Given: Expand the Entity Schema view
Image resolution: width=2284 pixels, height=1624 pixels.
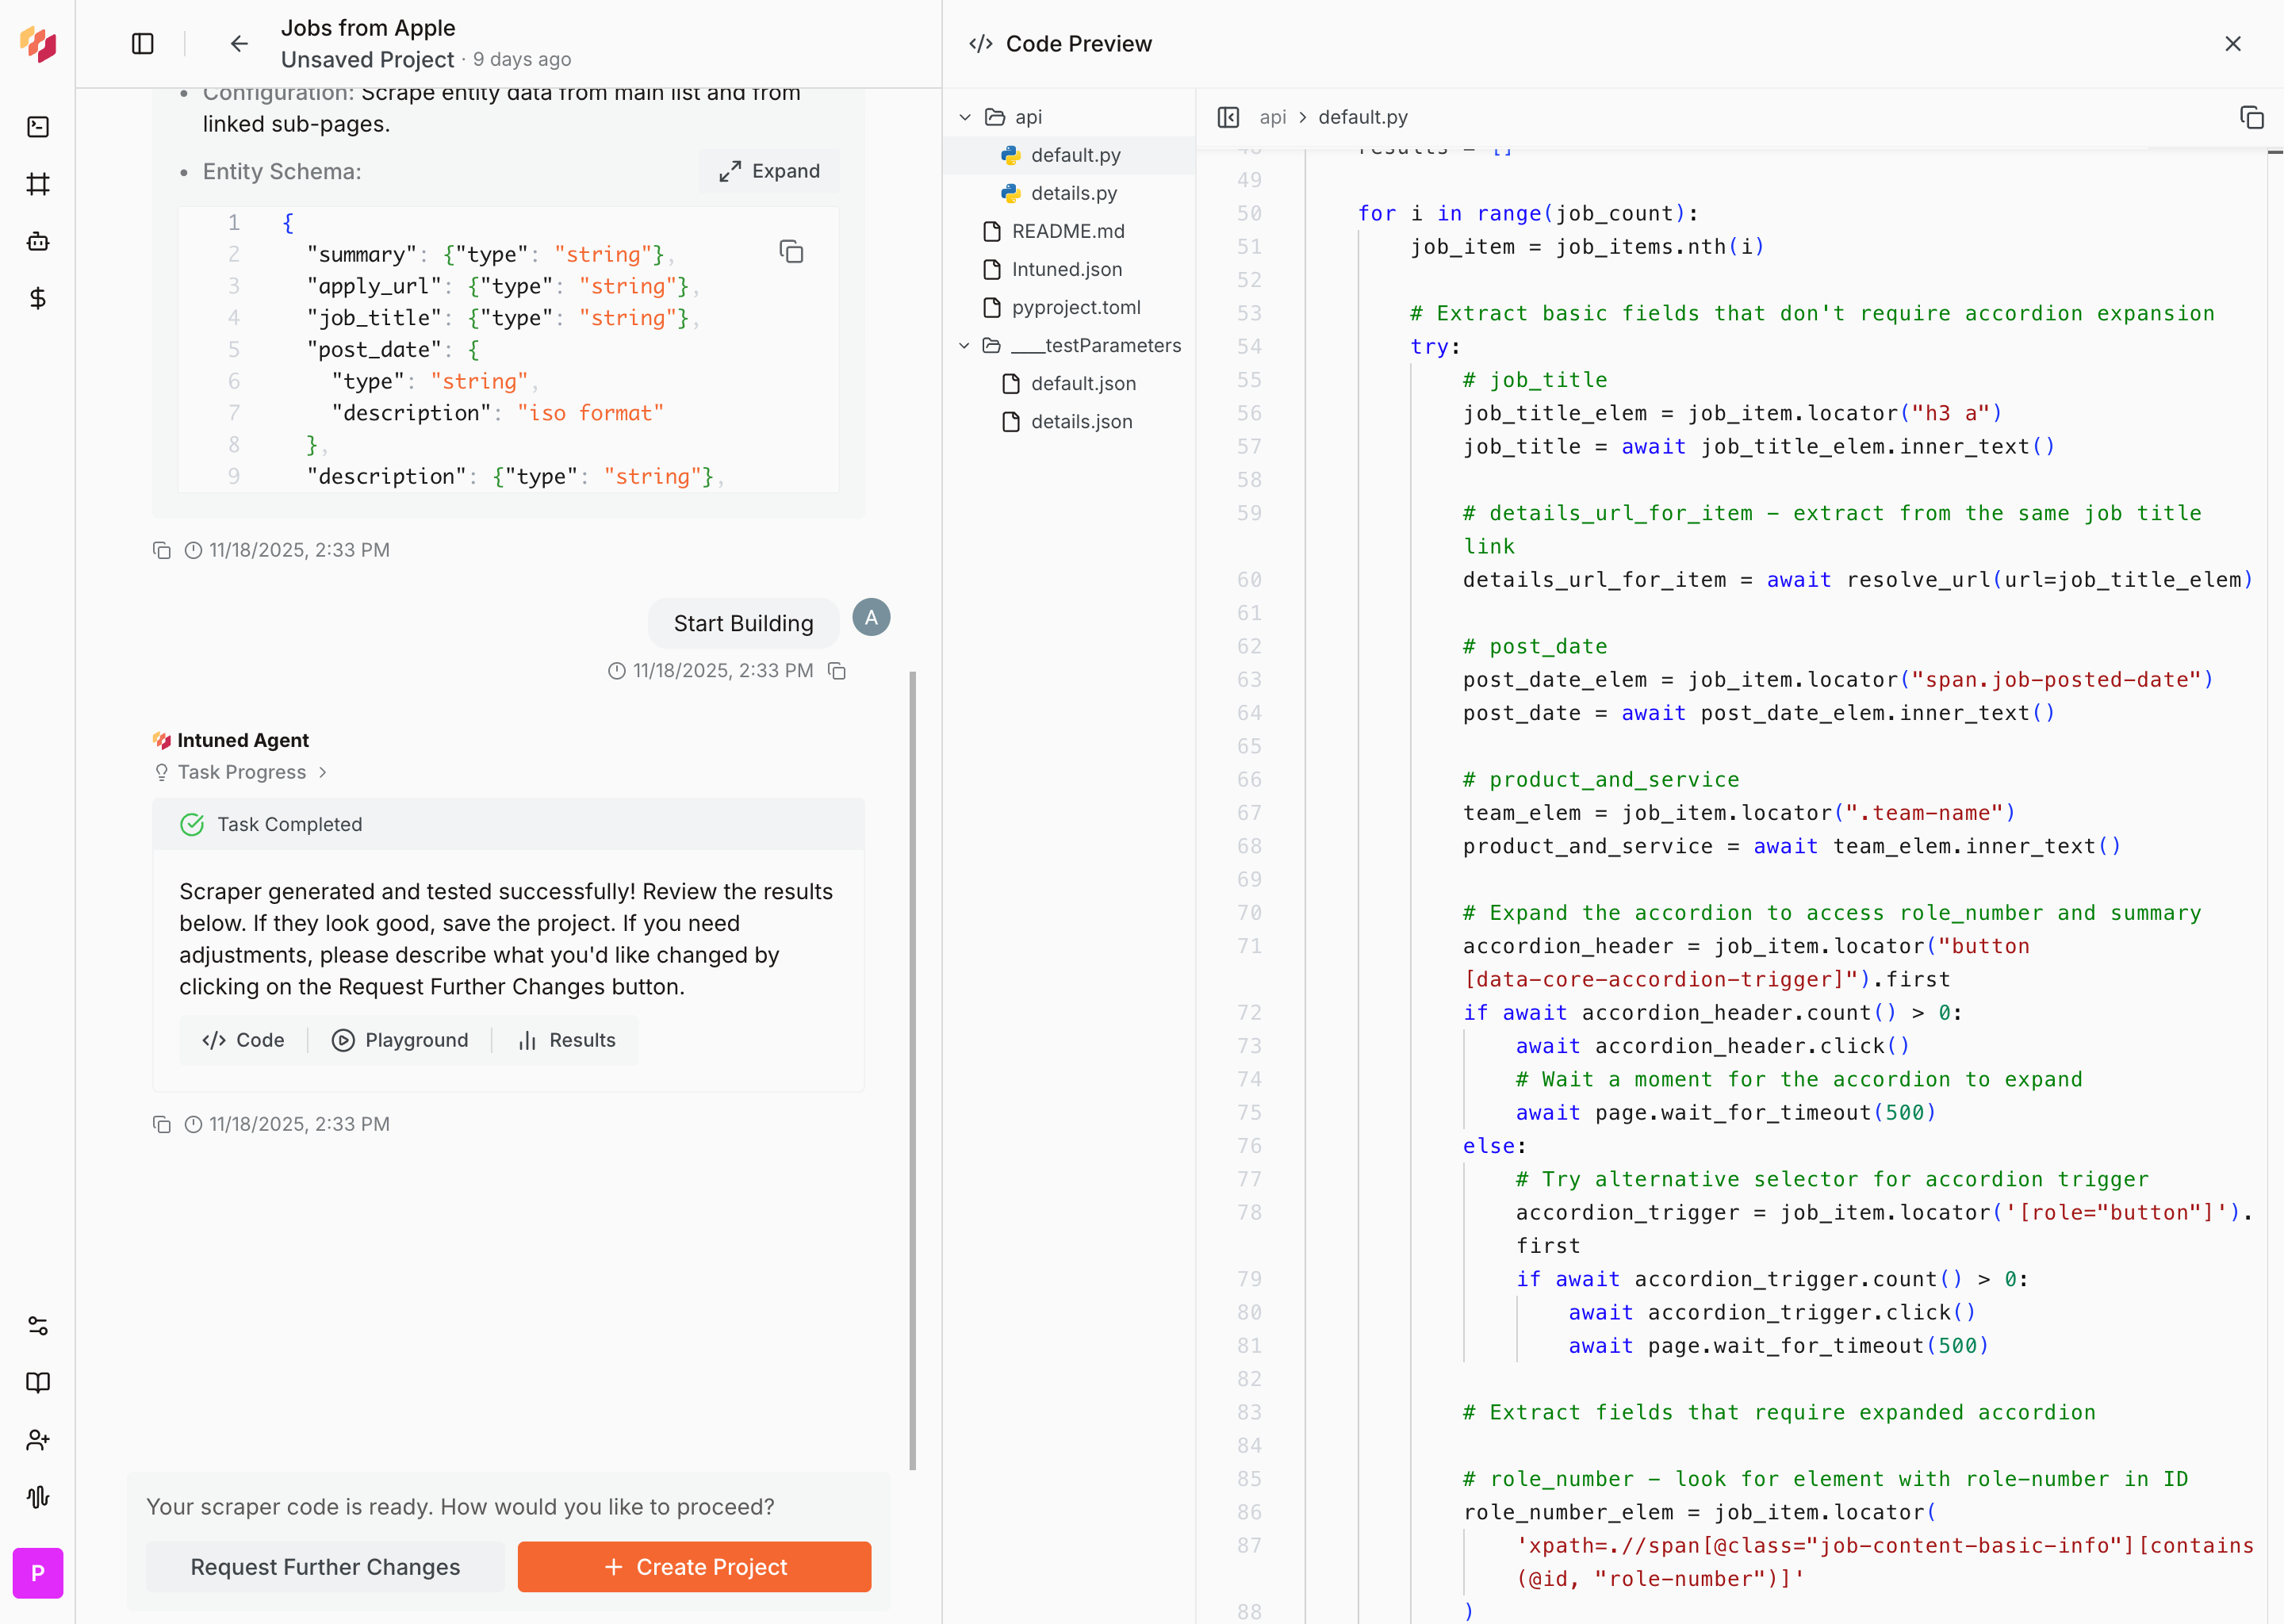Looking at the screenshot, I should click(769, 171).
